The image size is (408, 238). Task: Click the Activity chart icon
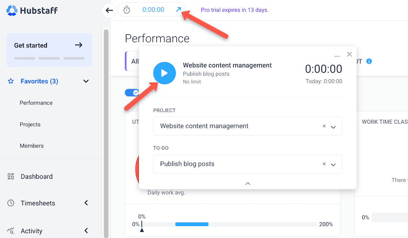click(x=11, y=231)
